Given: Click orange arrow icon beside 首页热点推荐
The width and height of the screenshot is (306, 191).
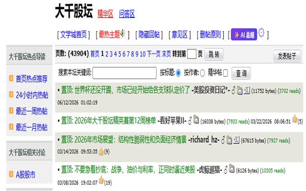Looking at the screenshot, I should 11,78.
